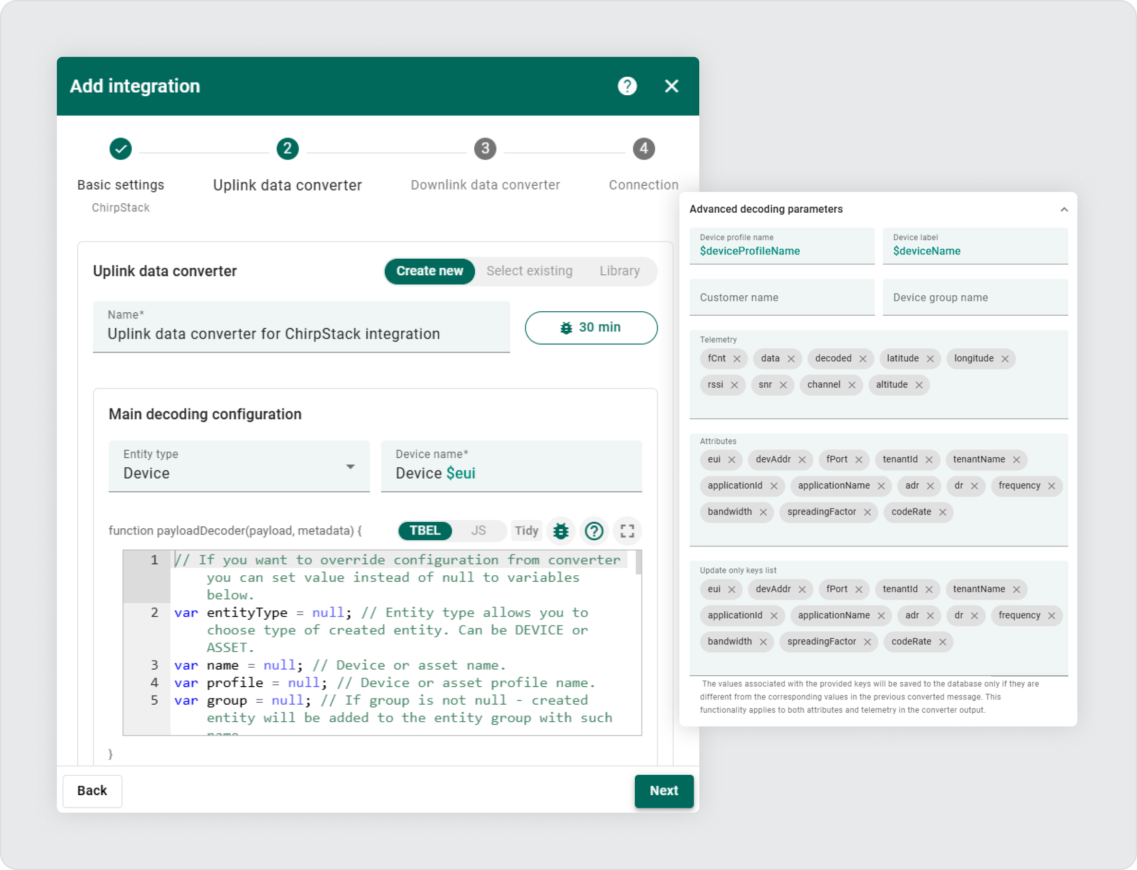Collapse the Advanced decoding parameters section

[x=1064, y=208]
